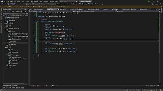Click the red error count icon below editor
Image resolution: width=163 pixels, height=91 pixels.
click(x=38, y=85)
